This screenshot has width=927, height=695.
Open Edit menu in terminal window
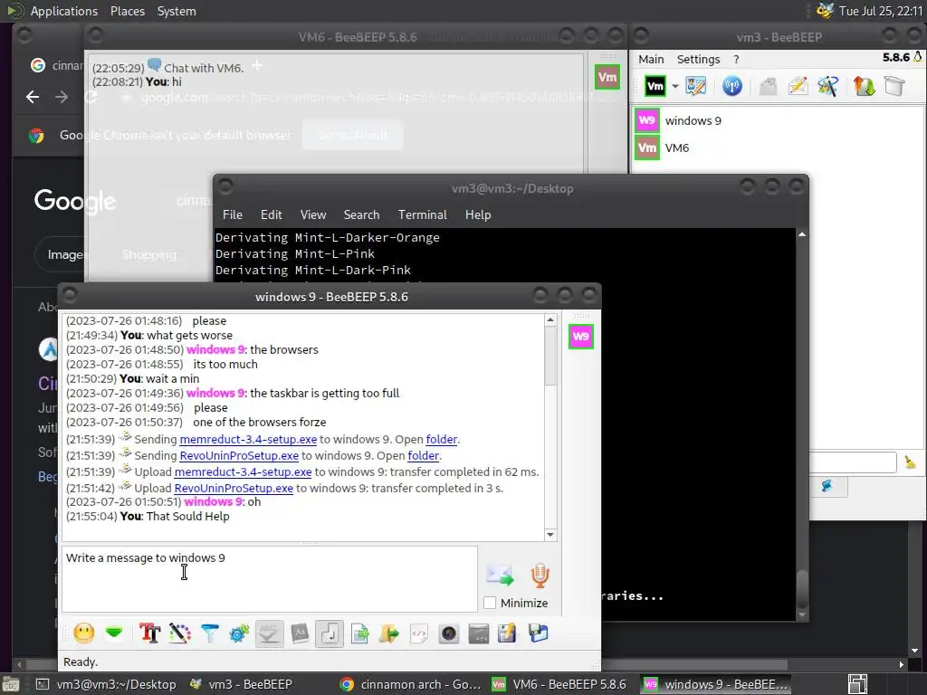pyautogui.click(x=272, y=214)
